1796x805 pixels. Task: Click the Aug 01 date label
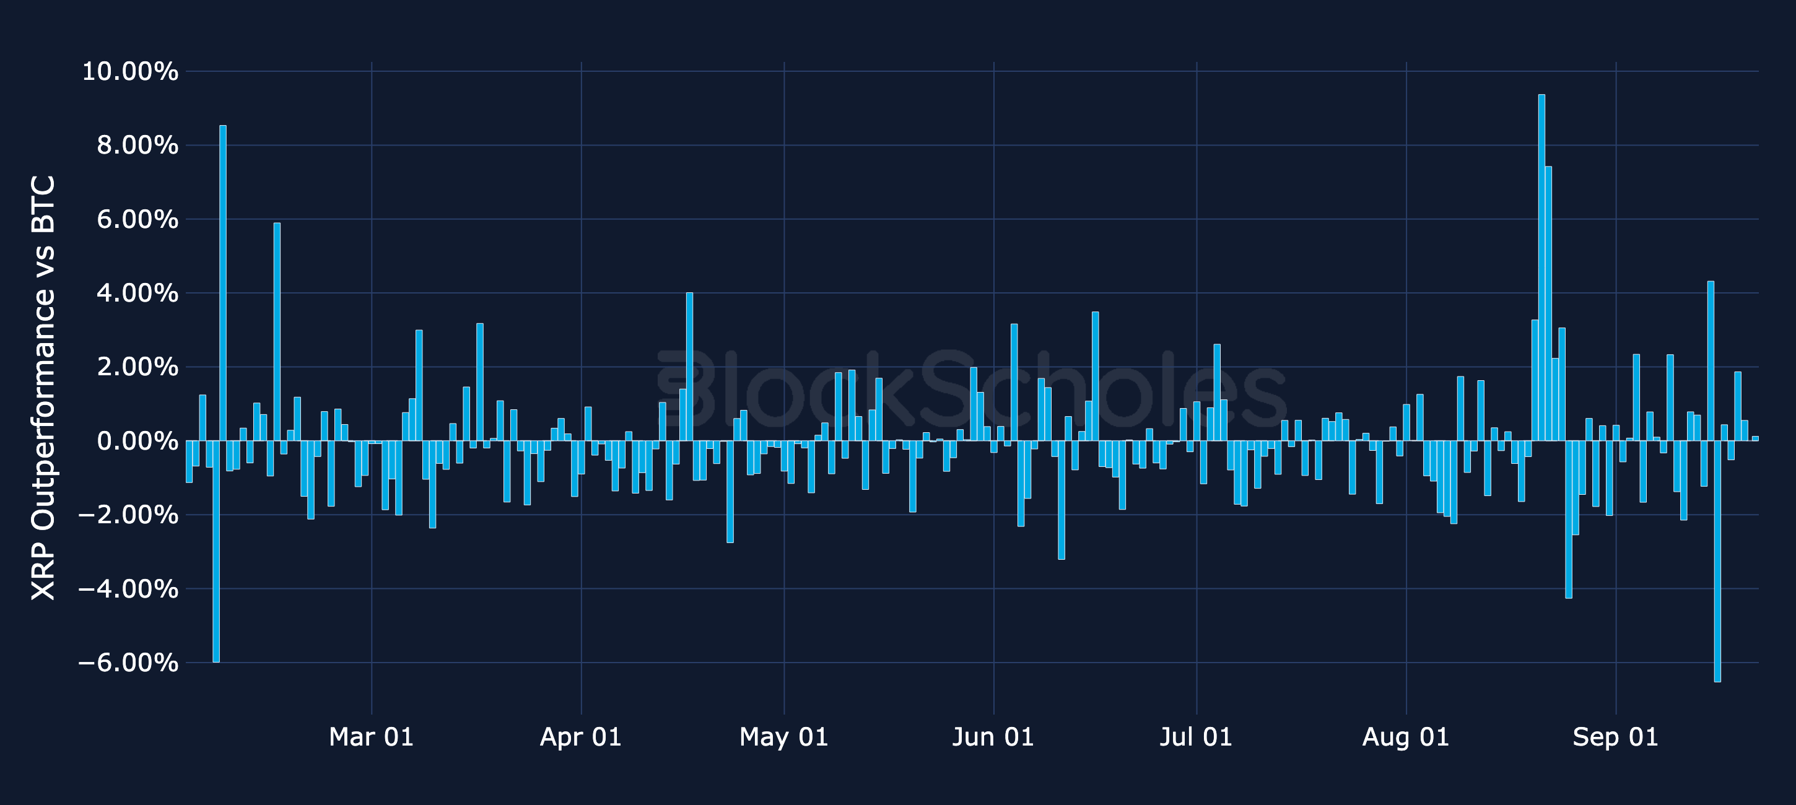[x=1406, y=738]
